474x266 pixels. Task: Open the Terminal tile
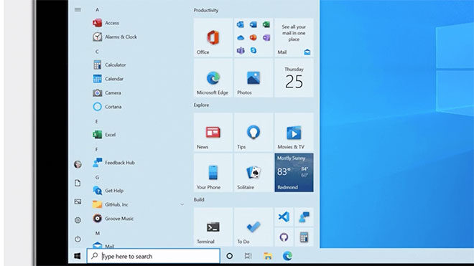213,227
